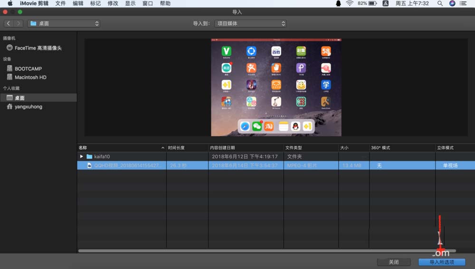Sort by 内容创建日期 column header
Screen dimensions: 475x269
point(222,148)
